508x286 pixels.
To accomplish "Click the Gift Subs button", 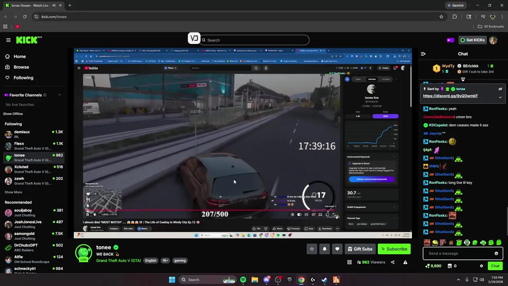I will (360, 249).
